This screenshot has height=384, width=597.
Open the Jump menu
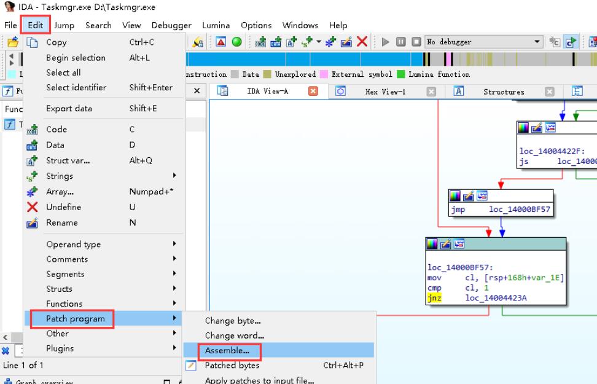(64, 25)
